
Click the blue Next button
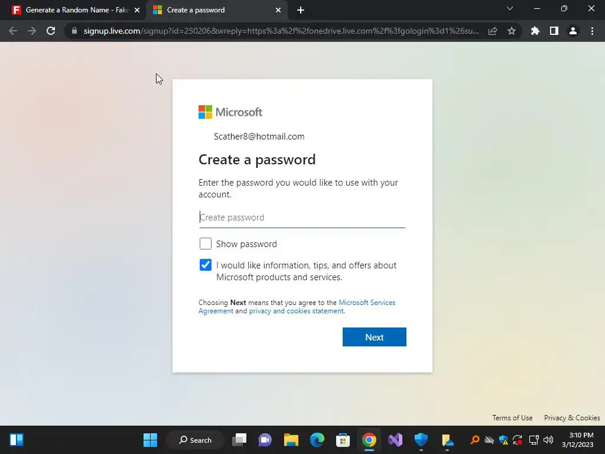pyautogui.click(x=374, y=337)
